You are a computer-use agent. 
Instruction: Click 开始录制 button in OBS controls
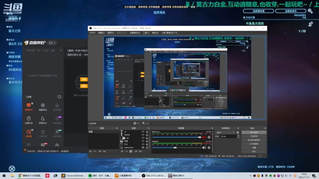coord(254,136)
